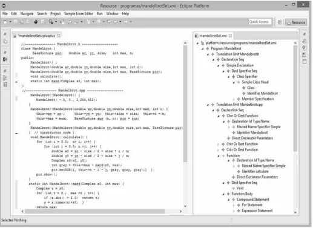
Task: Click the diamond icon beside Program Mandelbrot
Action: [208, 48]
